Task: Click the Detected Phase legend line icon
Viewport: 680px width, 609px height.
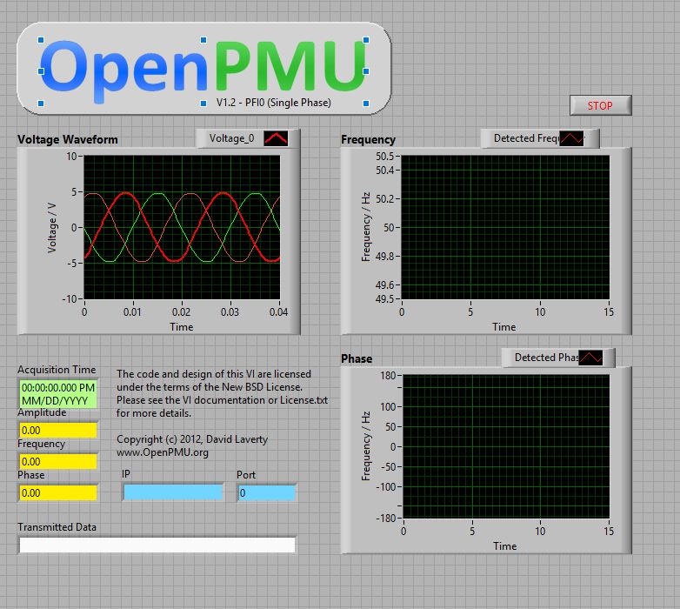Action: pyautogui.click(x=590, y=358)
